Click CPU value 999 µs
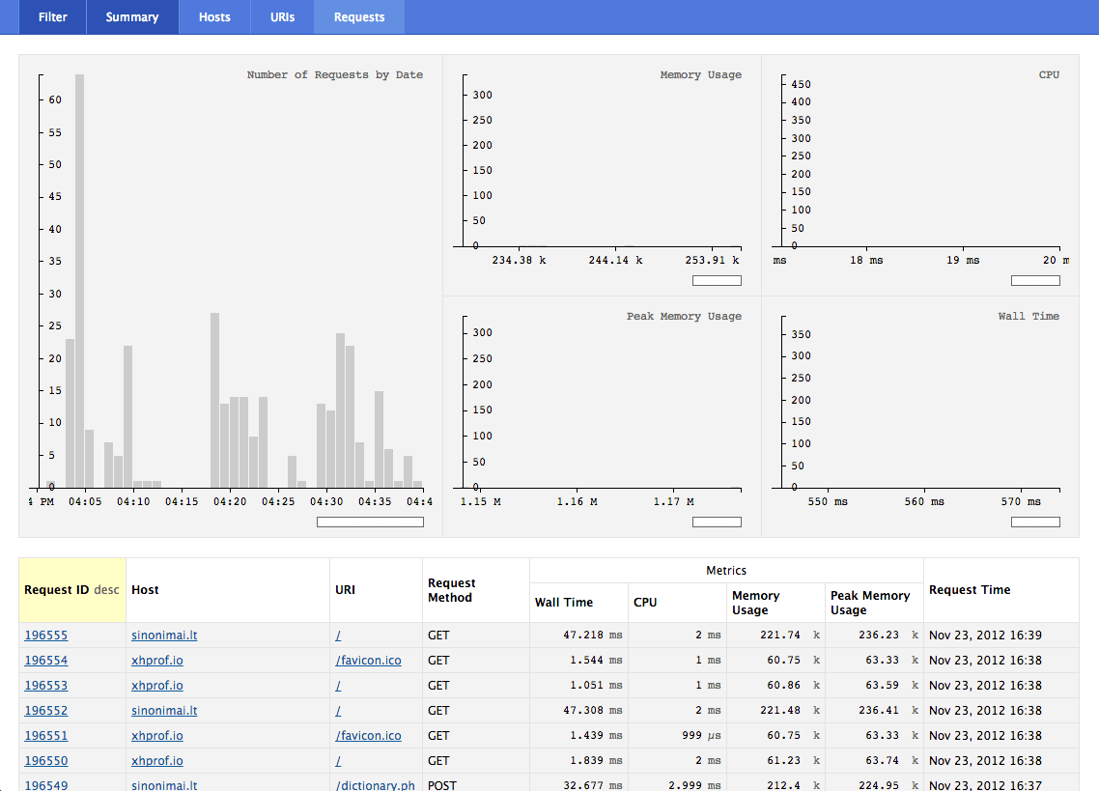Image resolution: width=1099 pixels, height=791 pixels. click(701, 736)
